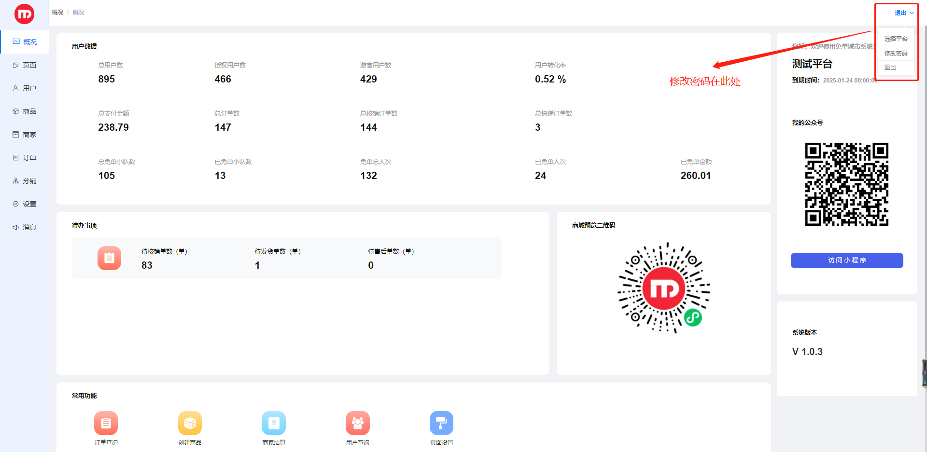Select 退出 logout menu entry
The height and width of the screenshot is (452, 927).
896,68
